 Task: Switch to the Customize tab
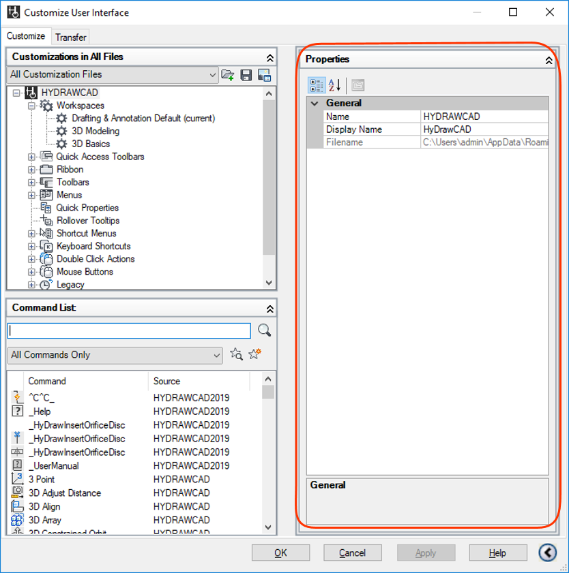[x=26, y=36]
